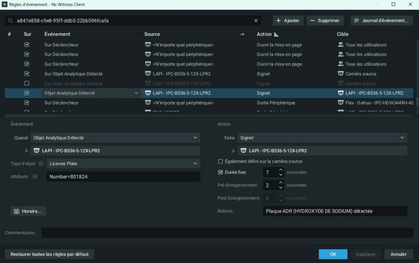This screenshot has width=419, height=263.
Task: Increase Durée fixe seconds with up arrow
Action: coord(281,170)
